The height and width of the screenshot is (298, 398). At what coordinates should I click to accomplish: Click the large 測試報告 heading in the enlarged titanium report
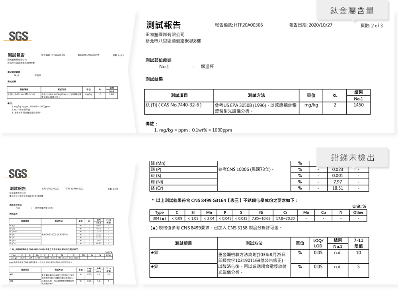tap(163, 25)
